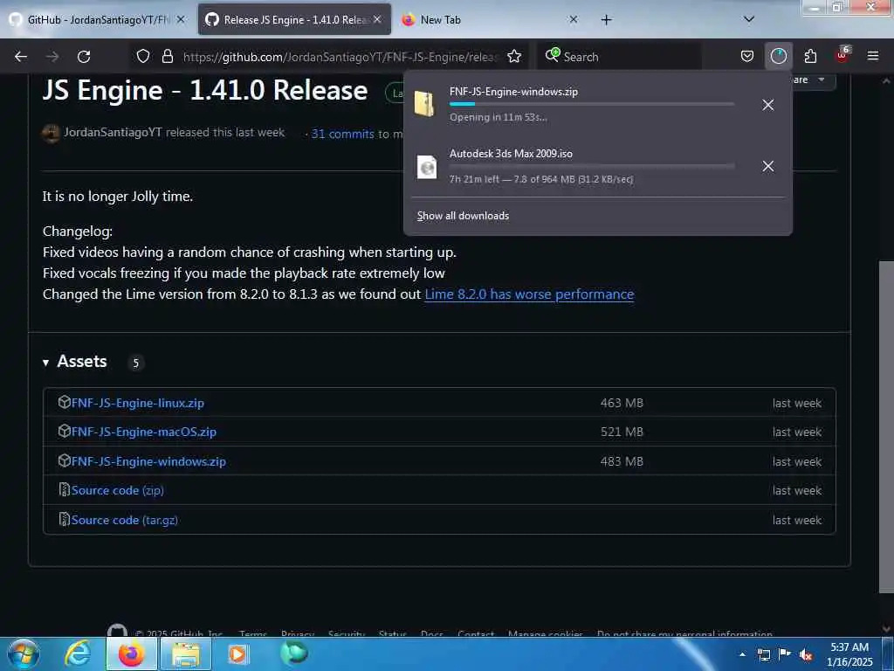The height and width of the screenshot is (671, 894).
Task: Open the green round app taskbar icon
Action: (294, 653)
